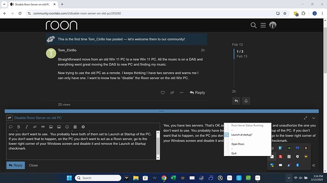
Task: Click the notification bell icon on timeline
Action: (x=246, y=101)
